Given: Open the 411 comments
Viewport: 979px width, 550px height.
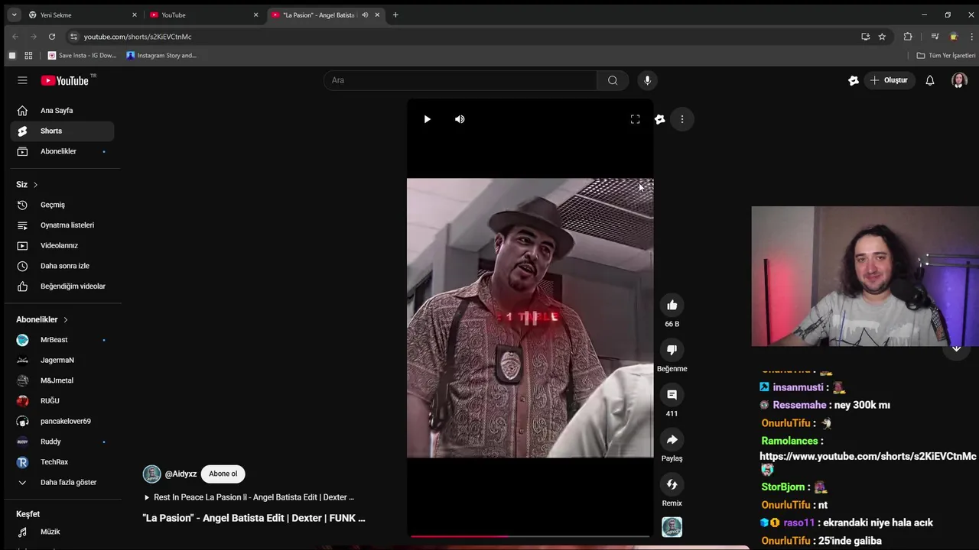Looking at the screenshot, I should (672, 395).
